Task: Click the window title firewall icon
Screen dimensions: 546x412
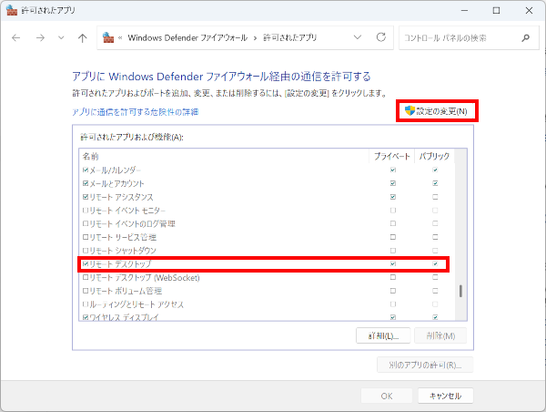Action: pyautogui.click(x=12, y=10)
